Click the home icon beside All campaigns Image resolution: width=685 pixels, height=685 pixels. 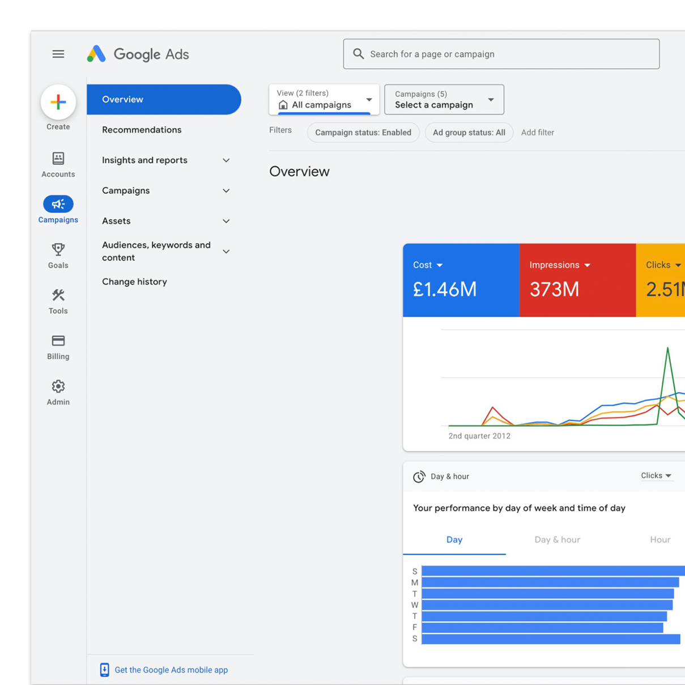[x=283, y=105]
